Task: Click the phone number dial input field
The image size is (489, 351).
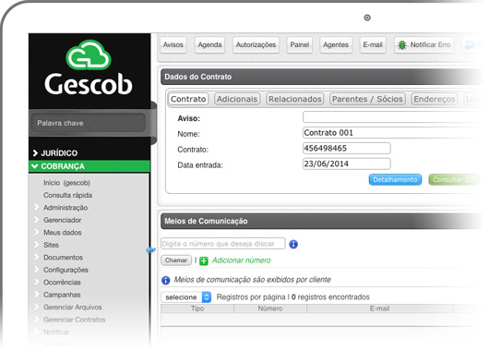Action: [x=223, y=244]
